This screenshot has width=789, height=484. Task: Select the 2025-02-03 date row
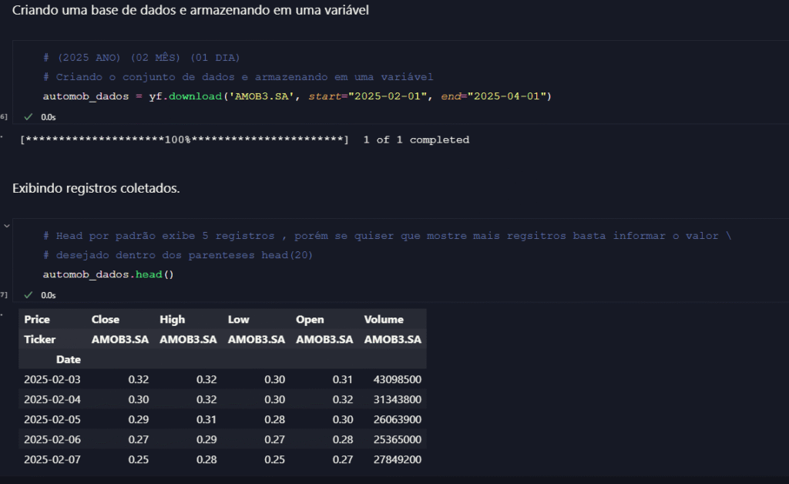click(x=52, y=379)
